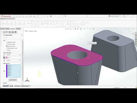
Task: Open Design Library in the task pane
Action: click(x=136, y=35)
